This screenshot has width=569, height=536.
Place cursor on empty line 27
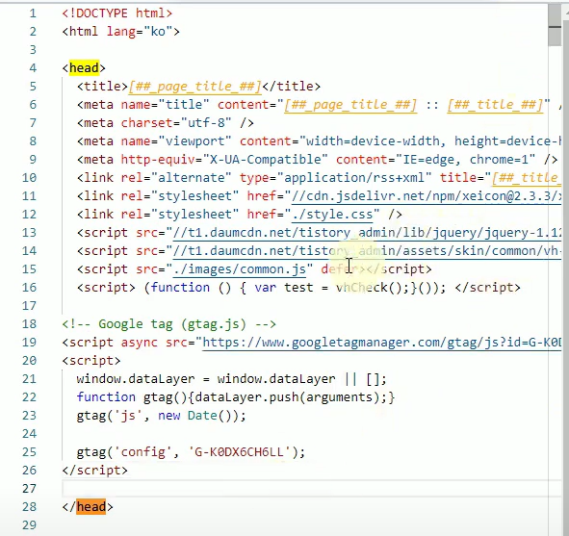click(312, 489)
